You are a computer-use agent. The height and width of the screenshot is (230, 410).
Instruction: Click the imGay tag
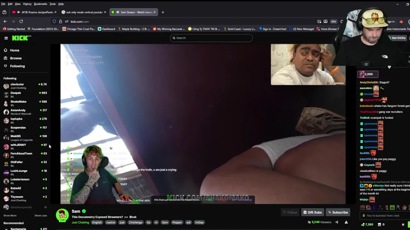point(199,222)
